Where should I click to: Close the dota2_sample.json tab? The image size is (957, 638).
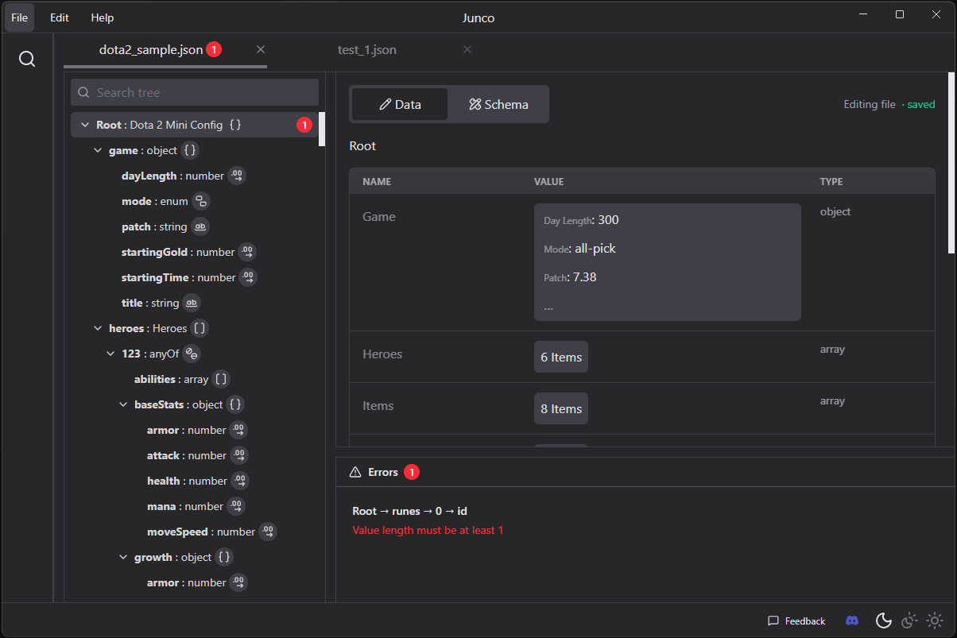tap(261, 49)
